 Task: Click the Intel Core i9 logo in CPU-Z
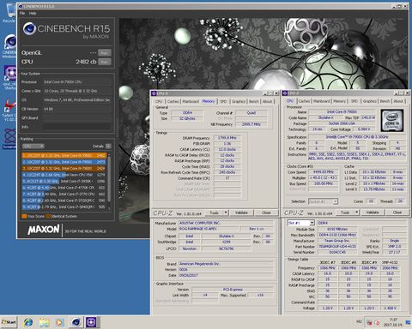click(x=392, y=120)
